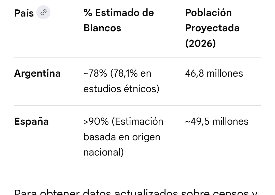
Task: Click the link icon beside País
Action: [x=43, y=12]
